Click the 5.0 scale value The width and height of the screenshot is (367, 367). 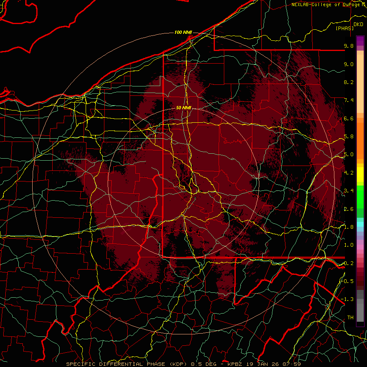349,155
